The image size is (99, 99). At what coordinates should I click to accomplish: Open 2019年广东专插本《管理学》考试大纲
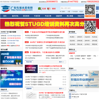click(x=38, y=82)
